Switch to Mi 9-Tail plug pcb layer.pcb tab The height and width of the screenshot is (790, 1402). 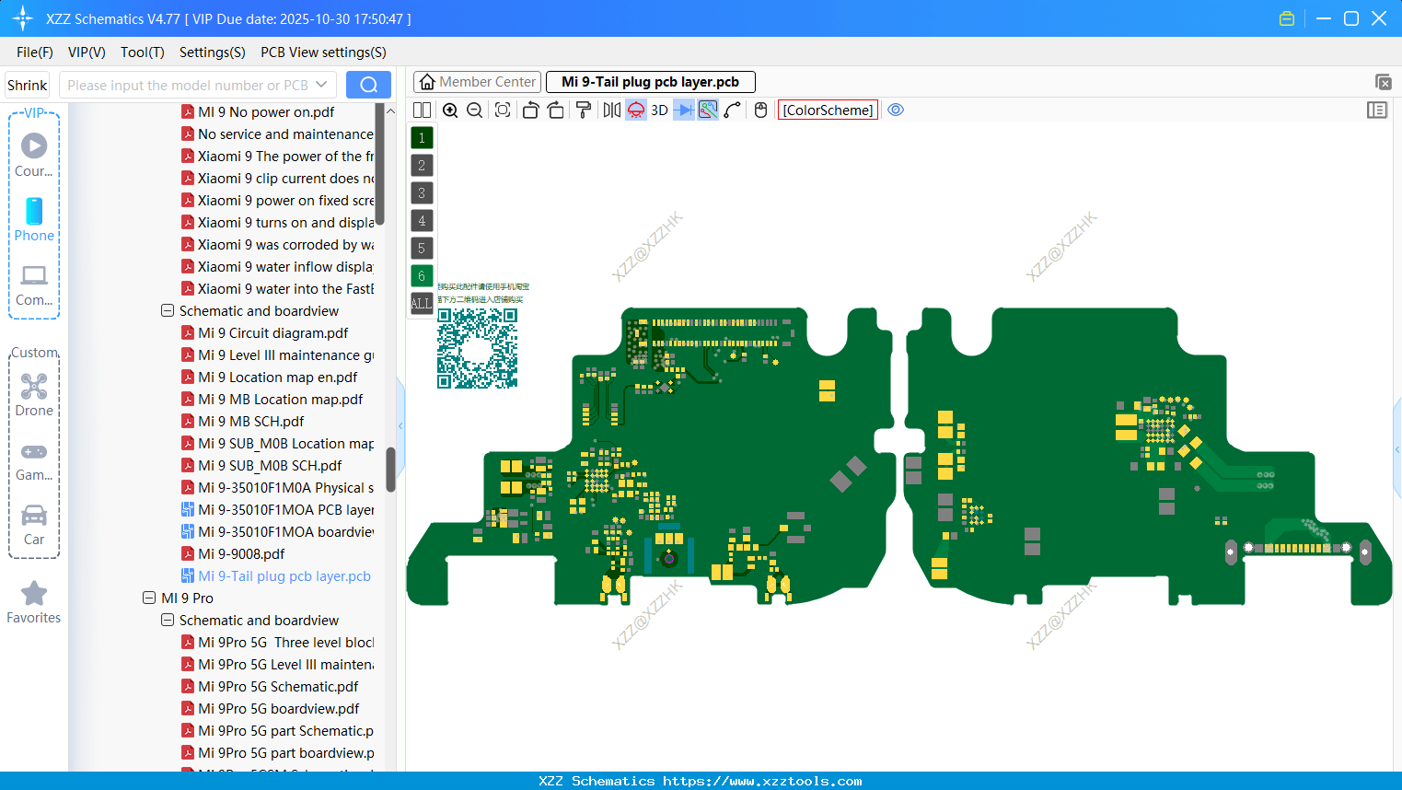pos(651,81)
